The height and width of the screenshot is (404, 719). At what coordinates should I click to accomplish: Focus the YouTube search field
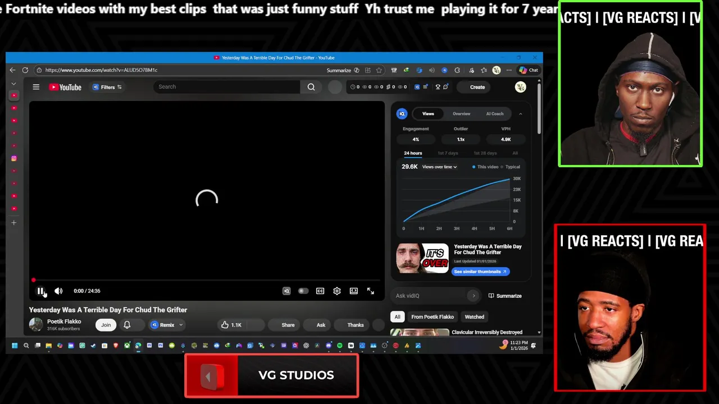click(227, 87)
